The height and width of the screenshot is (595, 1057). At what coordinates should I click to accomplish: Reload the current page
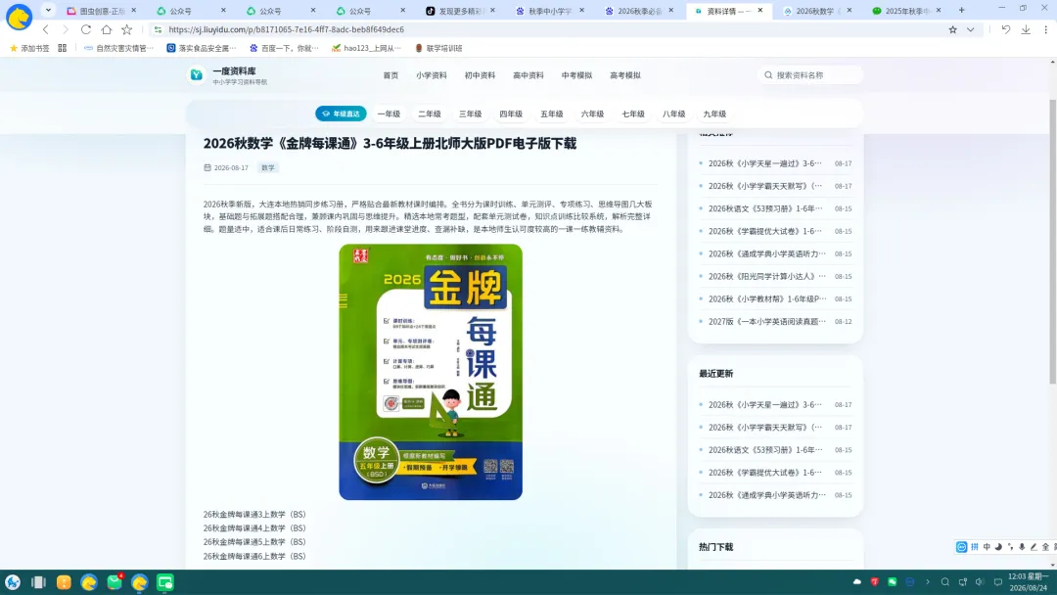pyautogui.click(x=85, y=29)
